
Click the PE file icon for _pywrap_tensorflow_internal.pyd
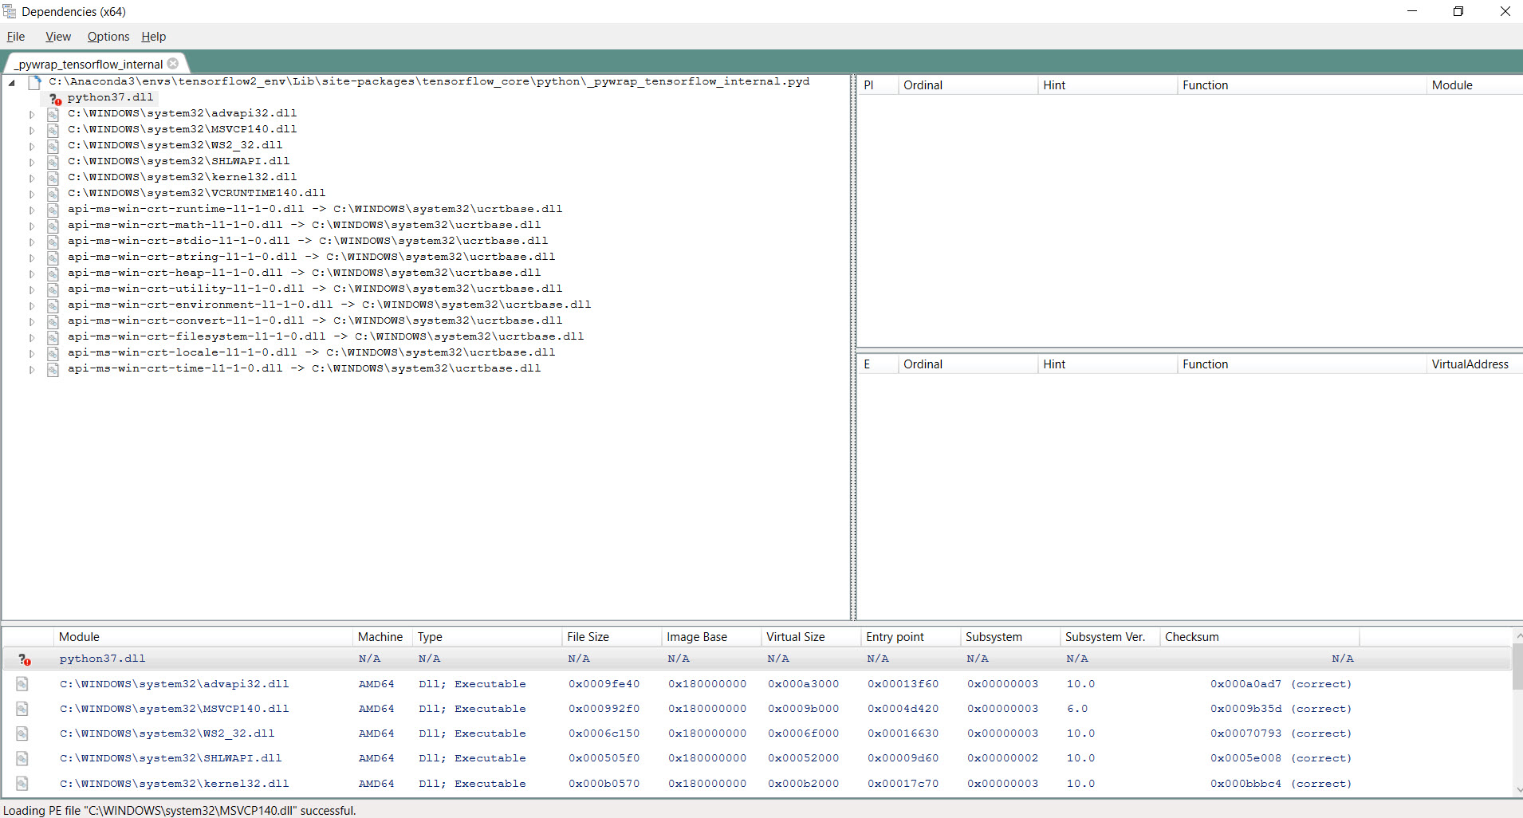[35, 81]
